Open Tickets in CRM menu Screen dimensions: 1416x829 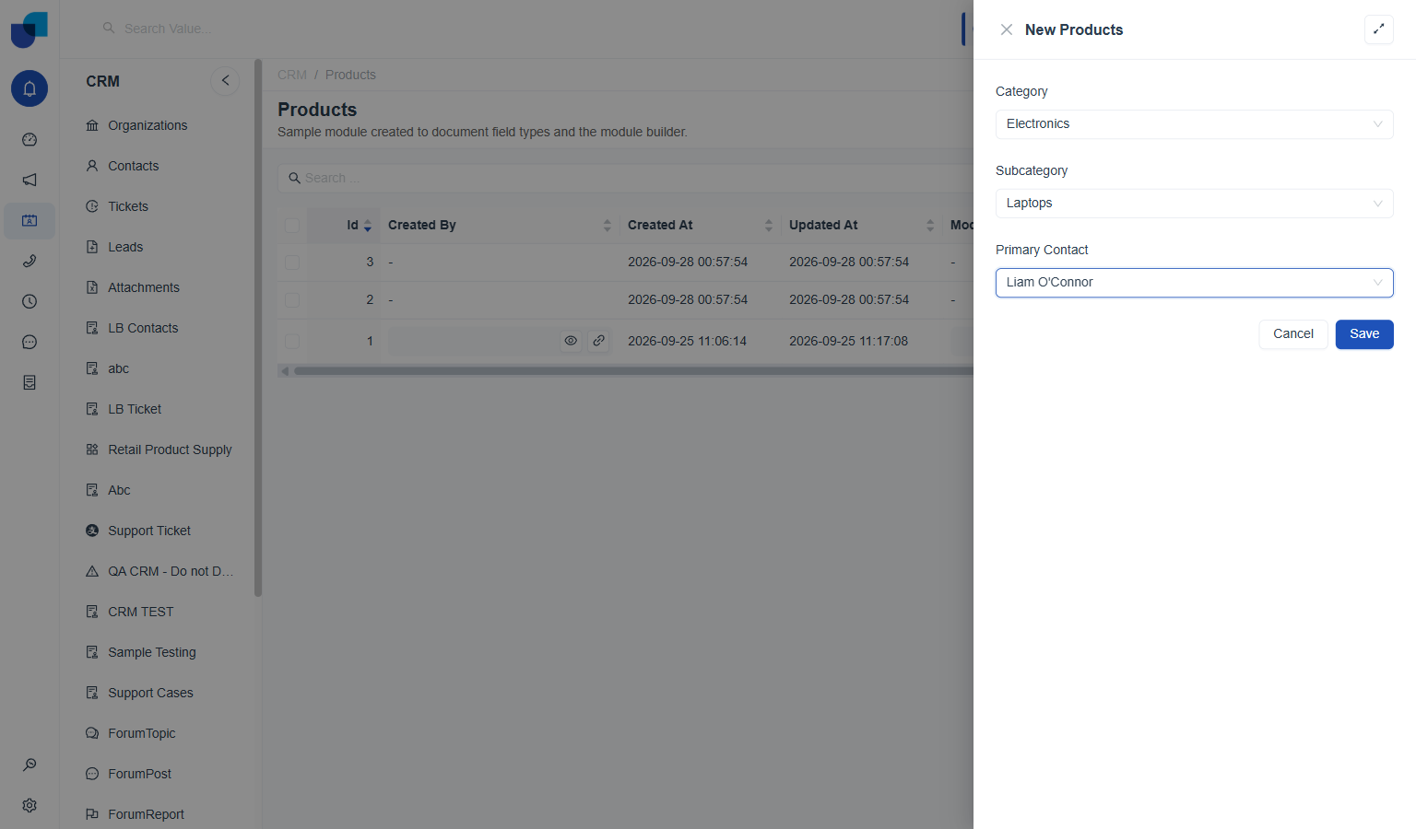click(128, 206)
